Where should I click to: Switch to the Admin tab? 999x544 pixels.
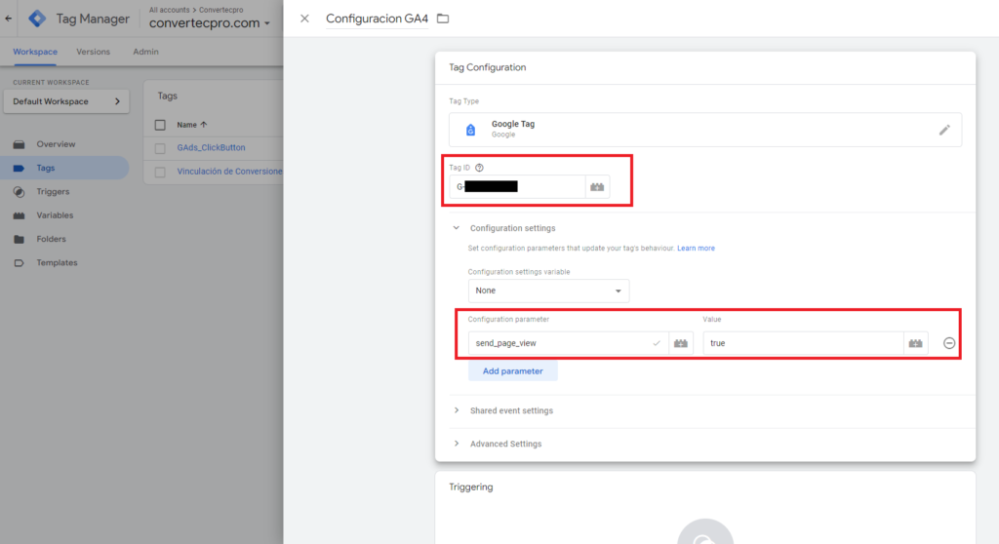pyautogui.click(x=146, y=52)
